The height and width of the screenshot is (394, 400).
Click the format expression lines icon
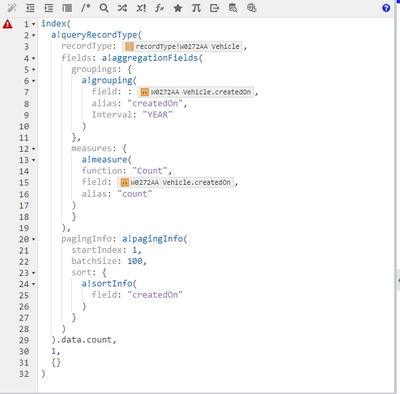67,8
